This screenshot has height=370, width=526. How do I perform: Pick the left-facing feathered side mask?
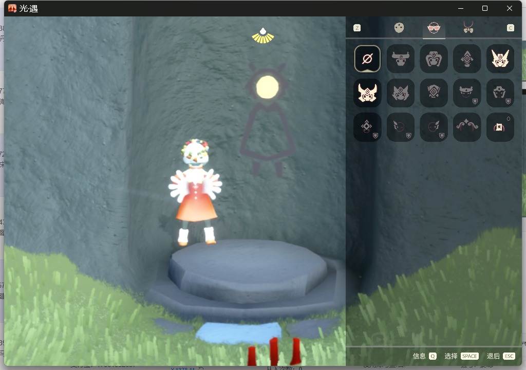pos(401,127)
